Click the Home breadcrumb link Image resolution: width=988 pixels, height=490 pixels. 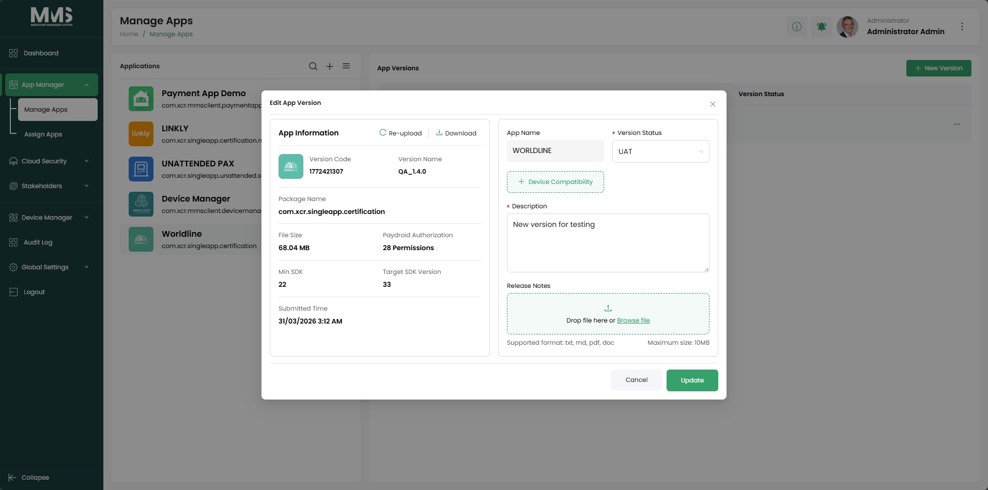(129, 34)
